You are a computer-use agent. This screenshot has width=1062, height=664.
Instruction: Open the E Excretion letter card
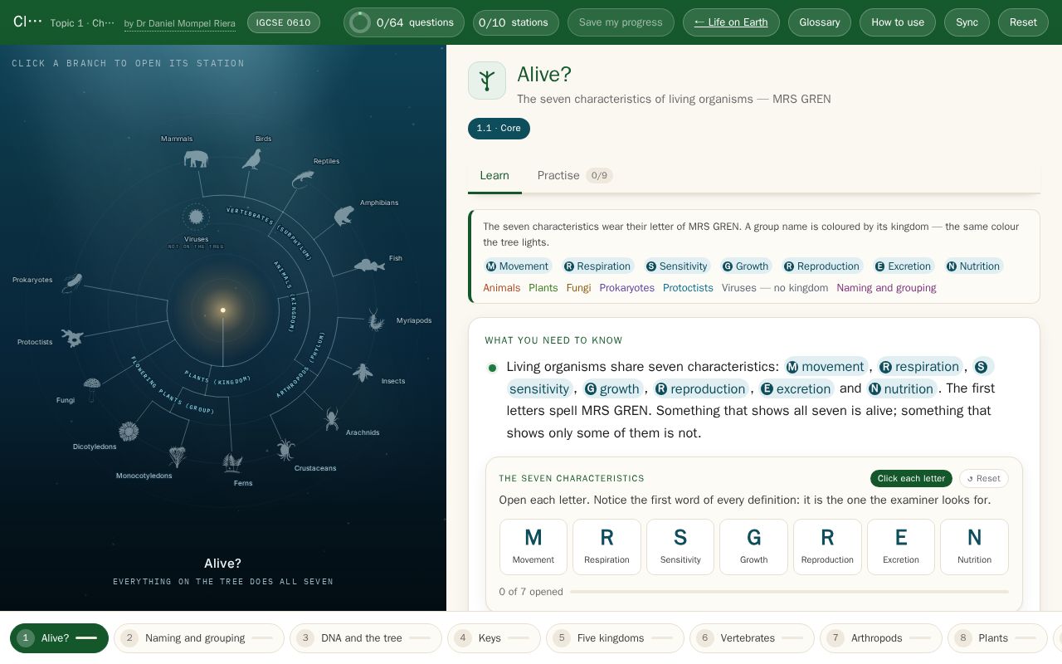pos(901,547)
